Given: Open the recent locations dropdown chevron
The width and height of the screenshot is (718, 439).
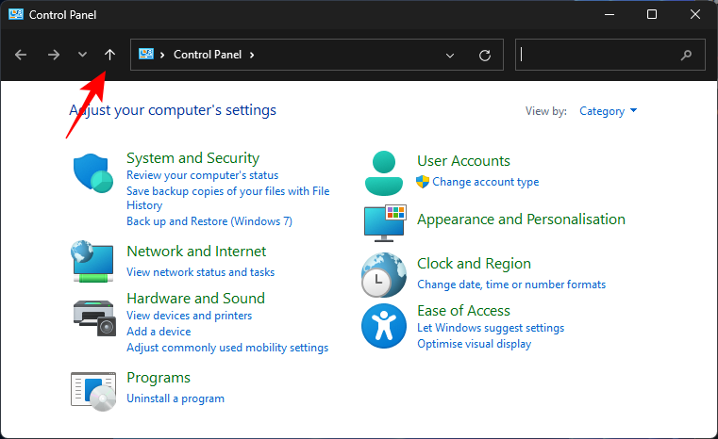Looking at the screenshot, I should (x=82, y=55).
